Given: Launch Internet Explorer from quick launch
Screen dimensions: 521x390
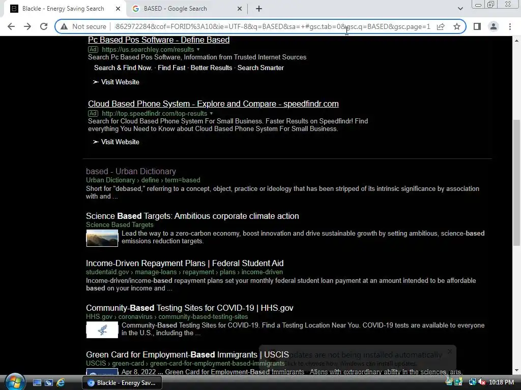Looking at the screenshot, I should pos(61,383).
